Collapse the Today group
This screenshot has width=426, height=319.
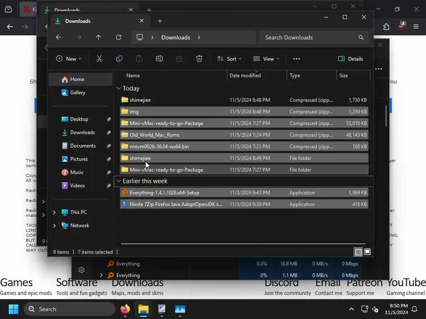(119, 88)
